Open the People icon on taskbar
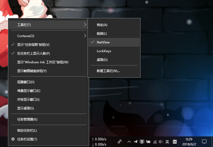The image size is (213, 147). 120,142
